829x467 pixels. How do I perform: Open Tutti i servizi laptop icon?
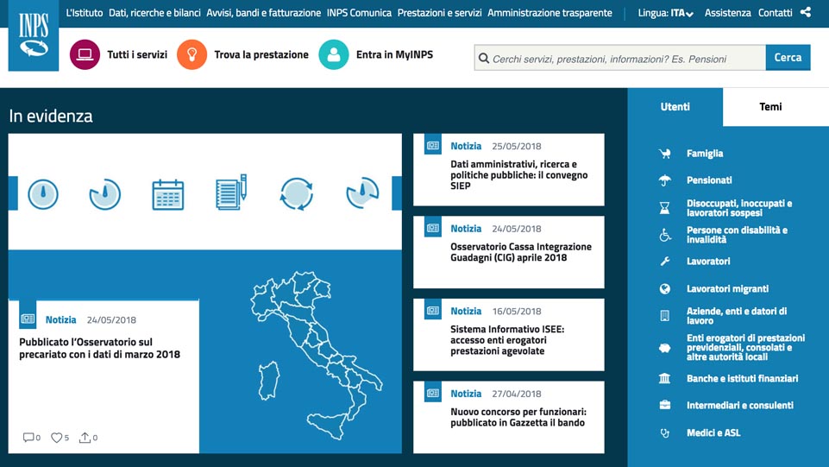click(x=85, y=54)
